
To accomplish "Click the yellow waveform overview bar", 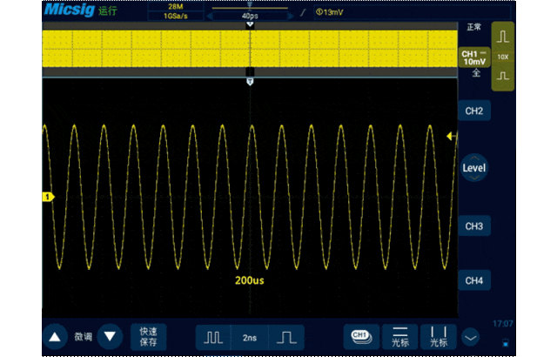I will coord(250,49).
